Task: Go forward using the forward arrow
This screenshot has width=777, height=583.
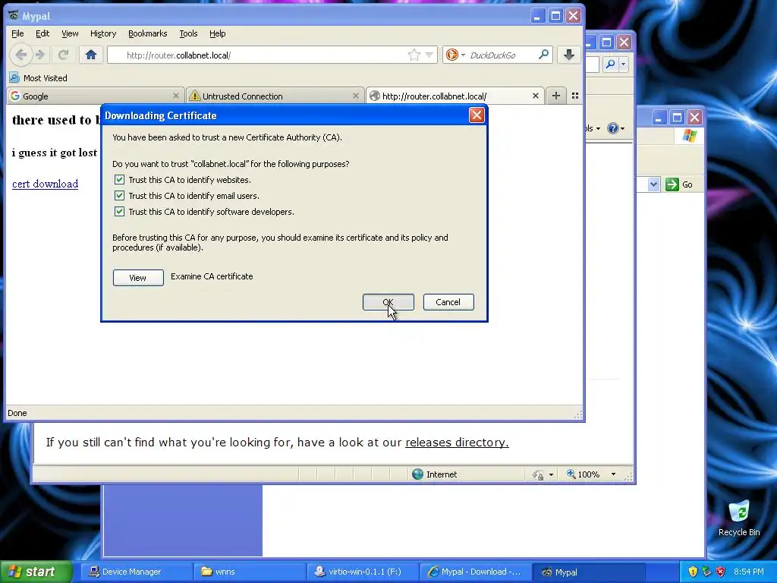Action: coord(41,55)
